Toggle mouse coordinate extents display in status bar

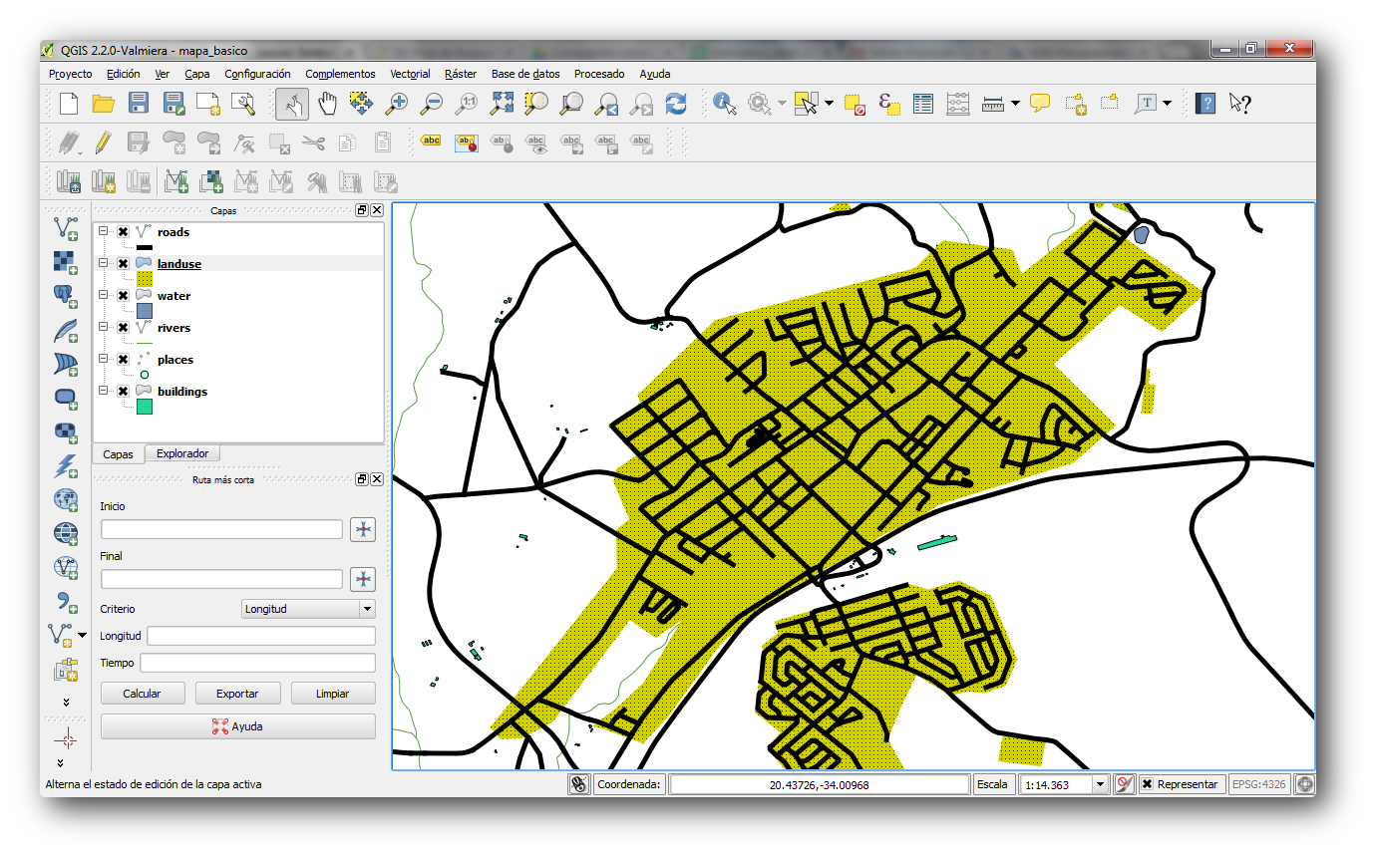coord(579,784)
